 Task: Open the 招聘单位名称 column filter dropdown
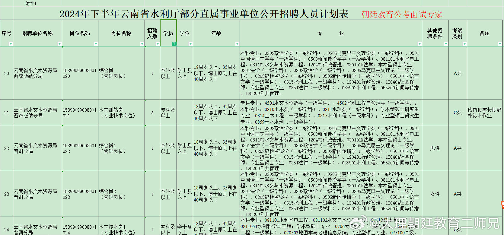59,44
